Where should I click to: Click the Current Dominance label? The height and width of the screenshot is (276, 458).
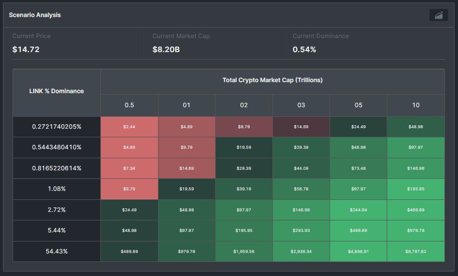[321, 36]
